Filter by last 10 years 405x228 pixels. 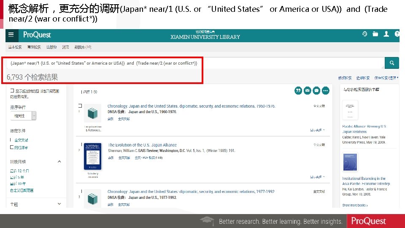(18, 184)
